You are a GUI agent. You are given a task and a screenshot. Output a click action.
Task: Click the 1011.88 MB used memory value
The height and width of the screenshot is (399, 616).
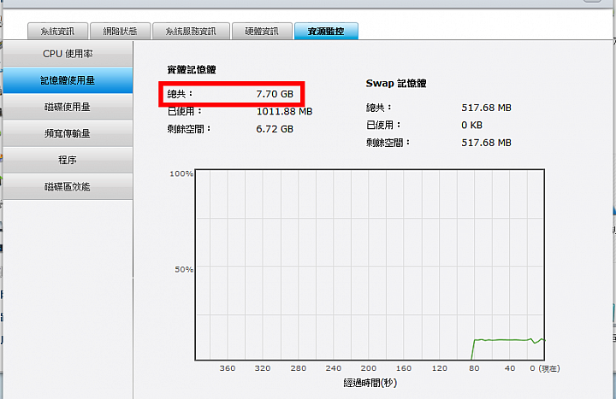click(284, 111)
